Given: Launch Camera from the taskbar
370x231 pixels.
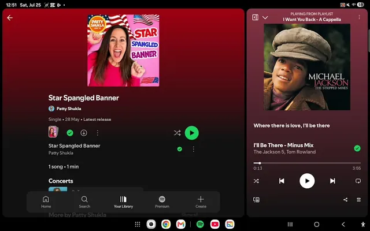Looking at the screenshot, I should (151, 224).
